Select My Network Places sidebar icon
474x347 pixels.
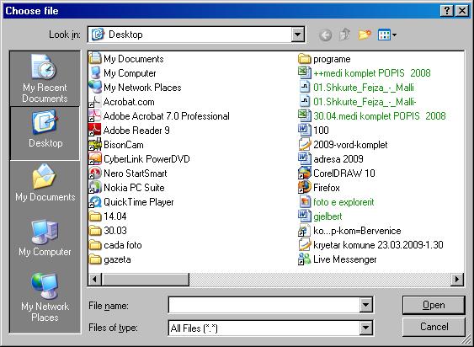click(45, 296)
